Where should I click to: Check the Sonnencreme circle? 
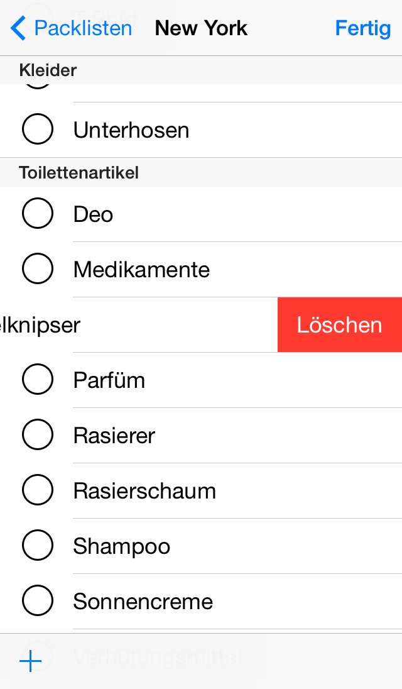(38, 602)
